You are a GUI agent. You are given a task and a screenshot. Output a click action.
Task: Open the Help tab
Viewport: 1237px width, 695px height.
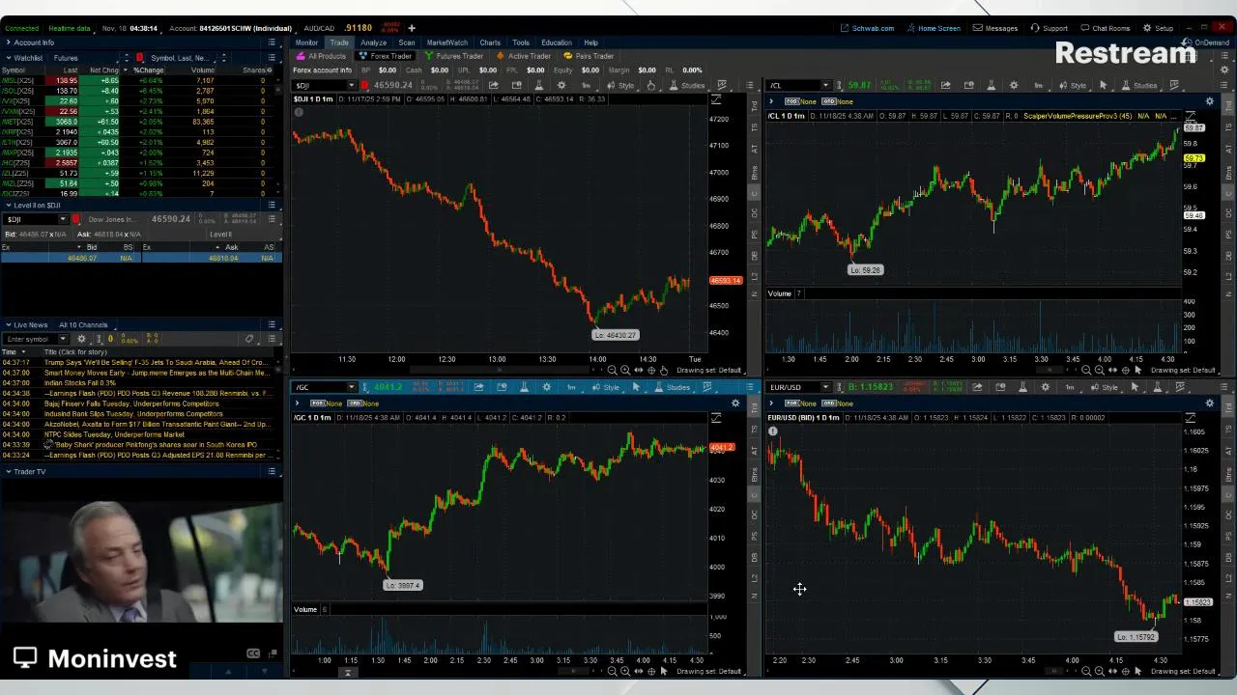[590, 42]
